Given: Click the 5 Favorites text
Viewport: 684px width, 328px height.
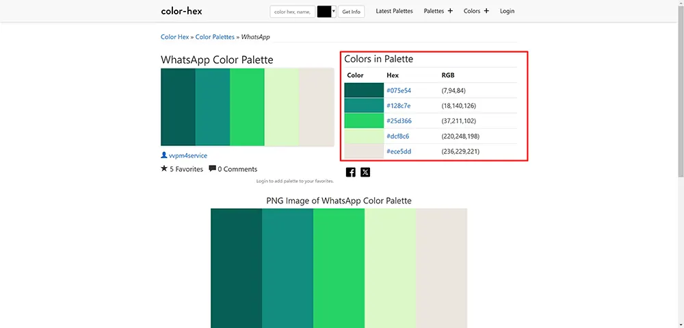Looking at the screenshot, I should coord(186,169).
